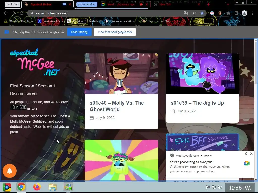Screen dimensions: 258x193
Task: Toggle the bookmark star for this page
Action: (202, 13)
